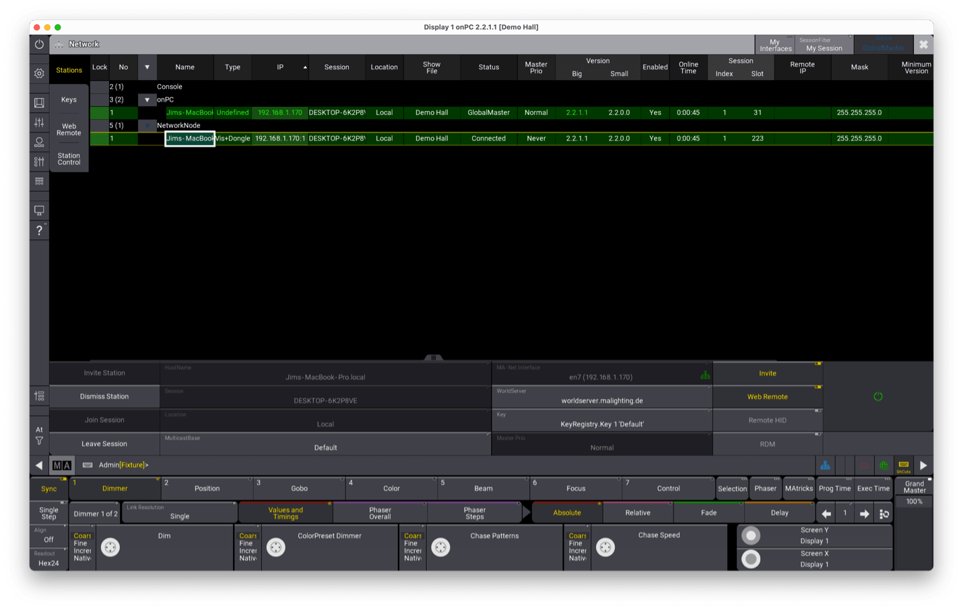Expand the onPC stations group row
The width and height of the screenshot is (963, 612).
(147, 99)
